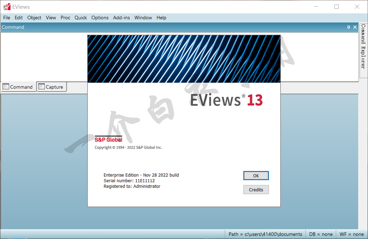Switch to the Capture tab

click(51, 87)
